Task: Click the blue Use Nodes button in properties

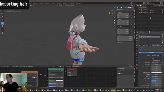Action: (151, 52)
